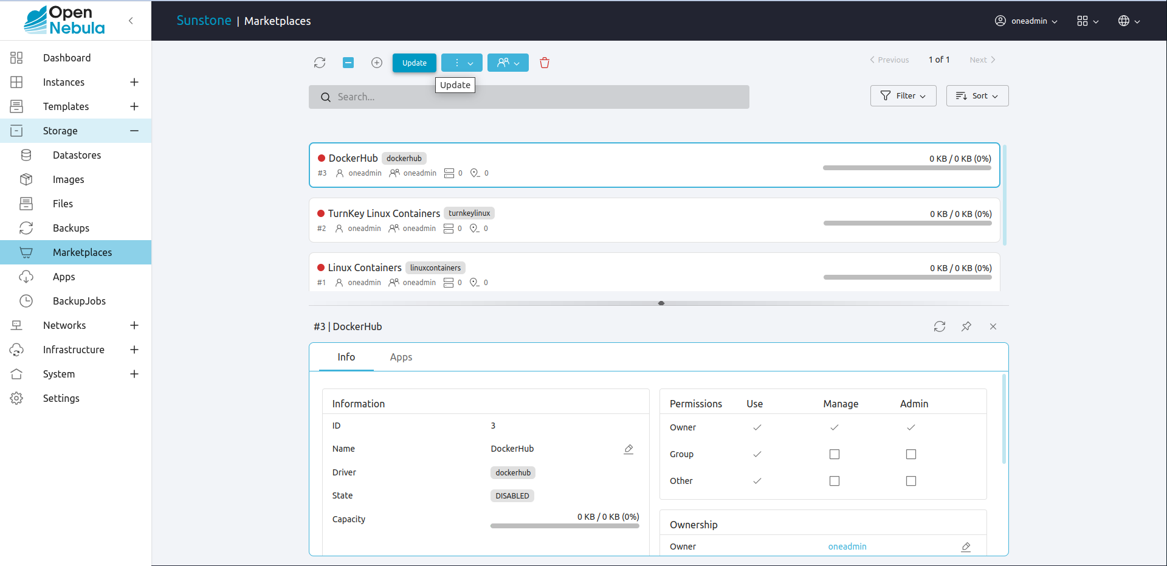This screenshot has height=566, width=1167.
Task: Expand the Infrastructure menu
Action: (134, 350)
